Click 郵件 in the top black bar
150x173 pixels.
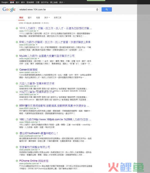(23, 2)
